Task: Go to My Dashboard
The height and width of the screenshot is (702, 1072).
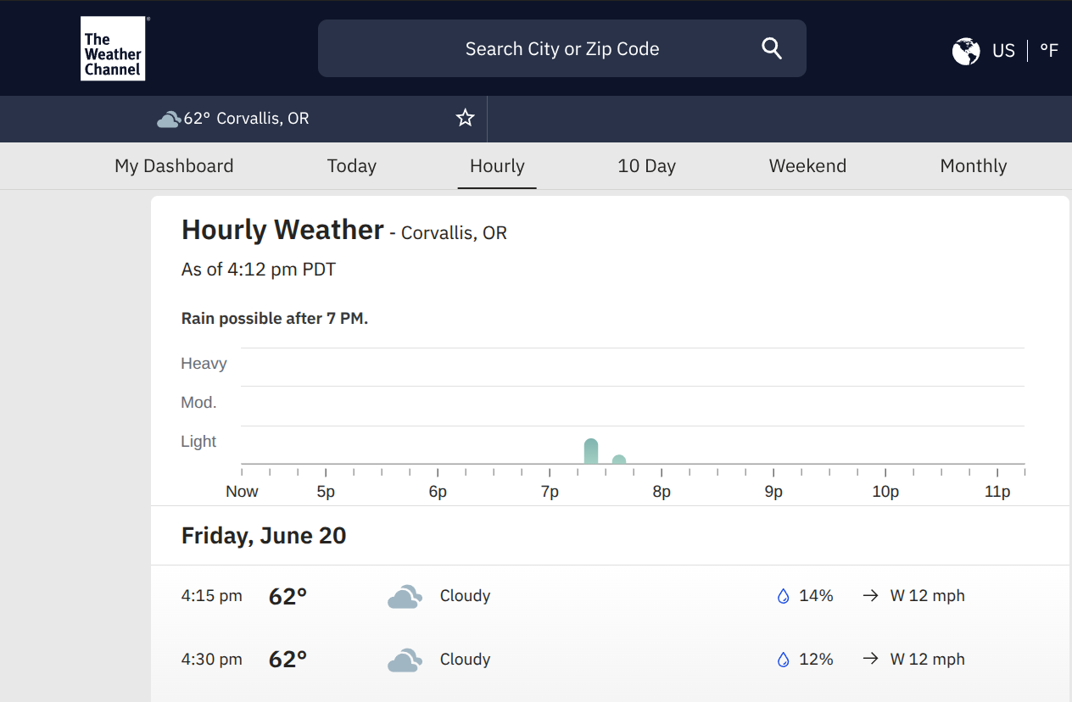Action: [174, 166]
